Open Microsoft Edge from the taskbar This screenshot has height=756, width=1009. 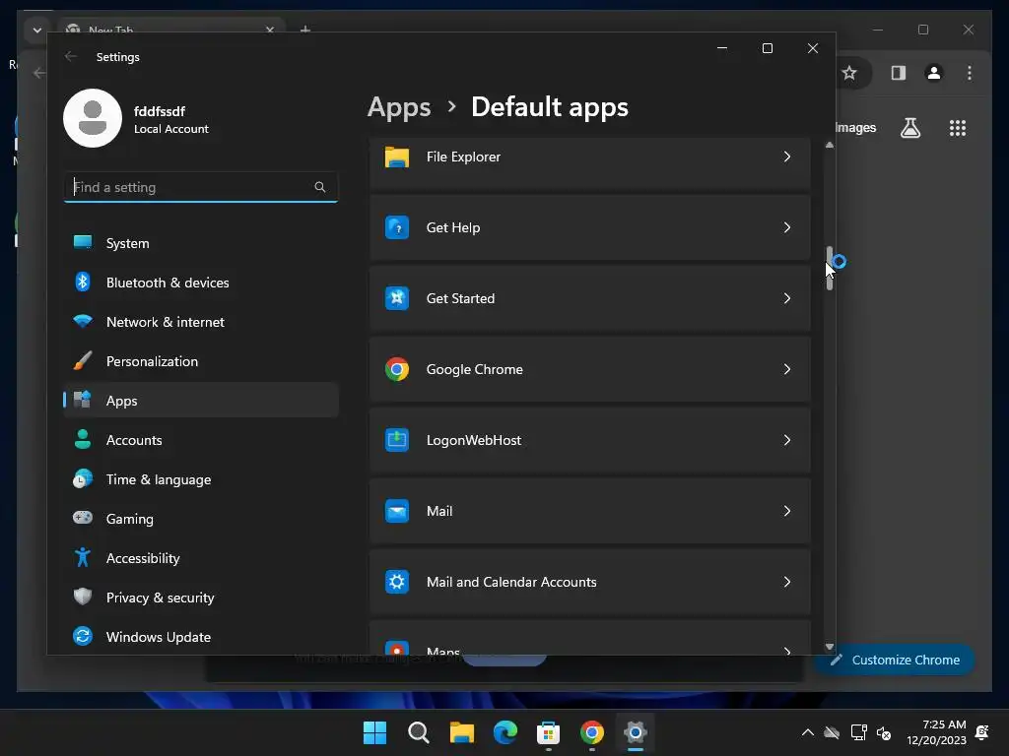pyautogui.click(x=505, y=732)
